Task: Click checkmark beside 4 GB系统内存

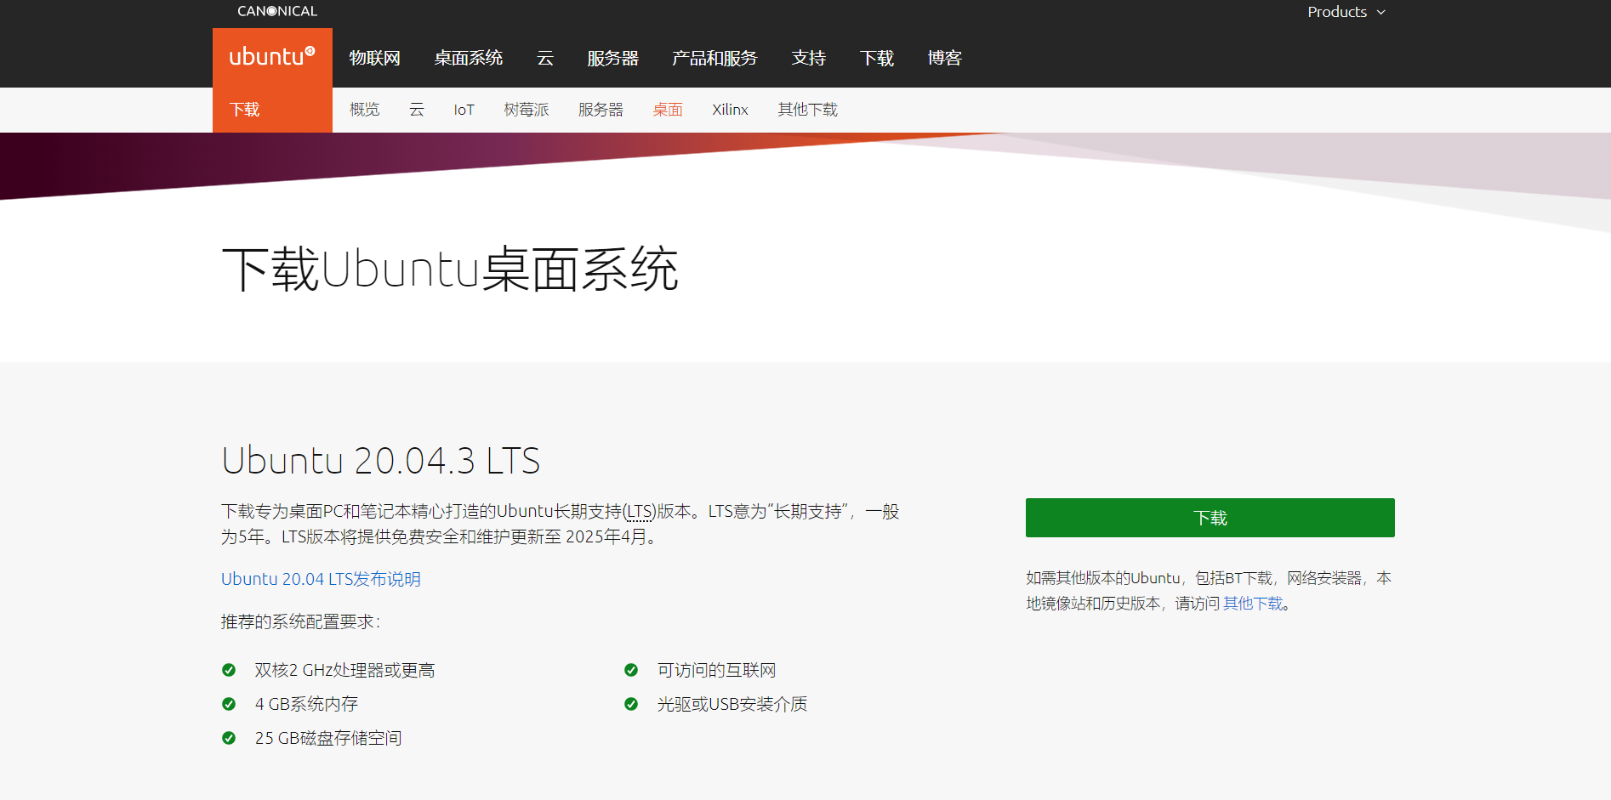Action: tap(229, 704)
